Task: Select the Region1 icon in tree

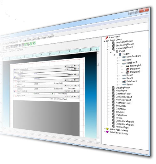Action: [120, 54]
